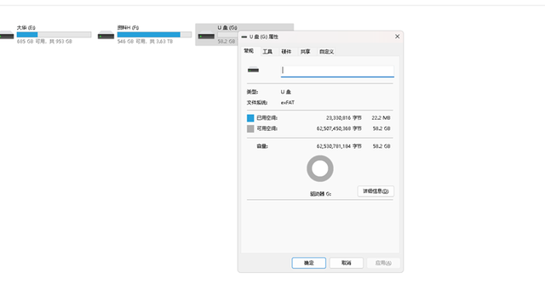545x307 pixels.
Task: Select the 常规 tab
Action: coord(249,51)
